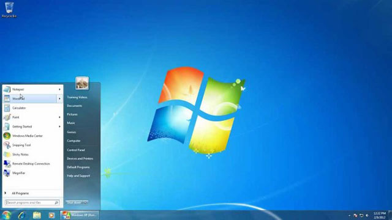The image size is (392, 220).
Task: Show the Notepad jump list arrow
Action: (x=59, y=89)
